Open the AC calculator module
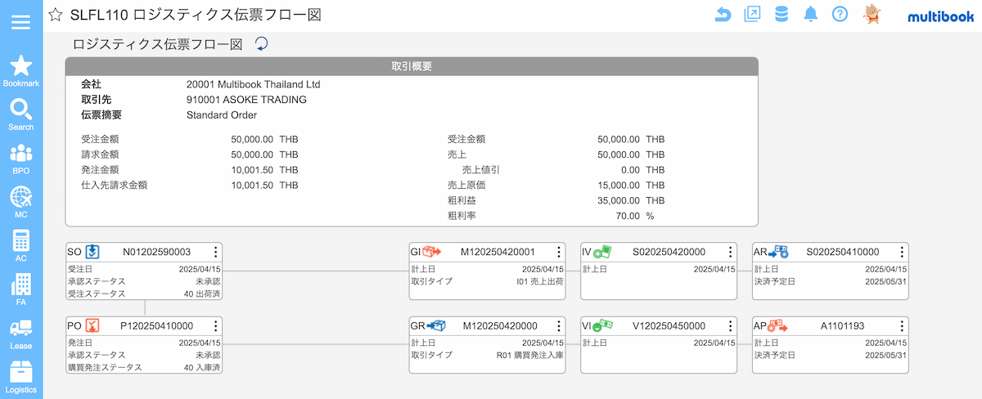Image resolution: width=982 pixels, height=399 pixels. 20,246
